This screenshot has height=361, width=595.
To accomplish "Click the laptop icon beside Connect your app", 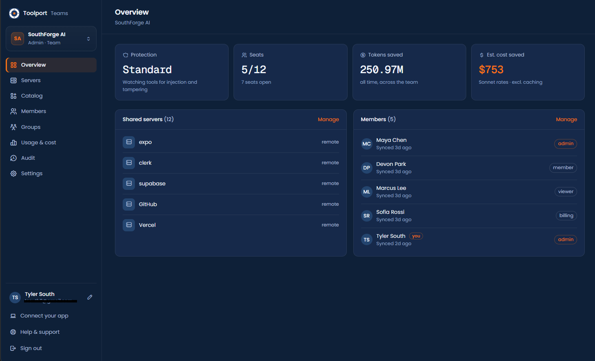I will click(13, 316).
